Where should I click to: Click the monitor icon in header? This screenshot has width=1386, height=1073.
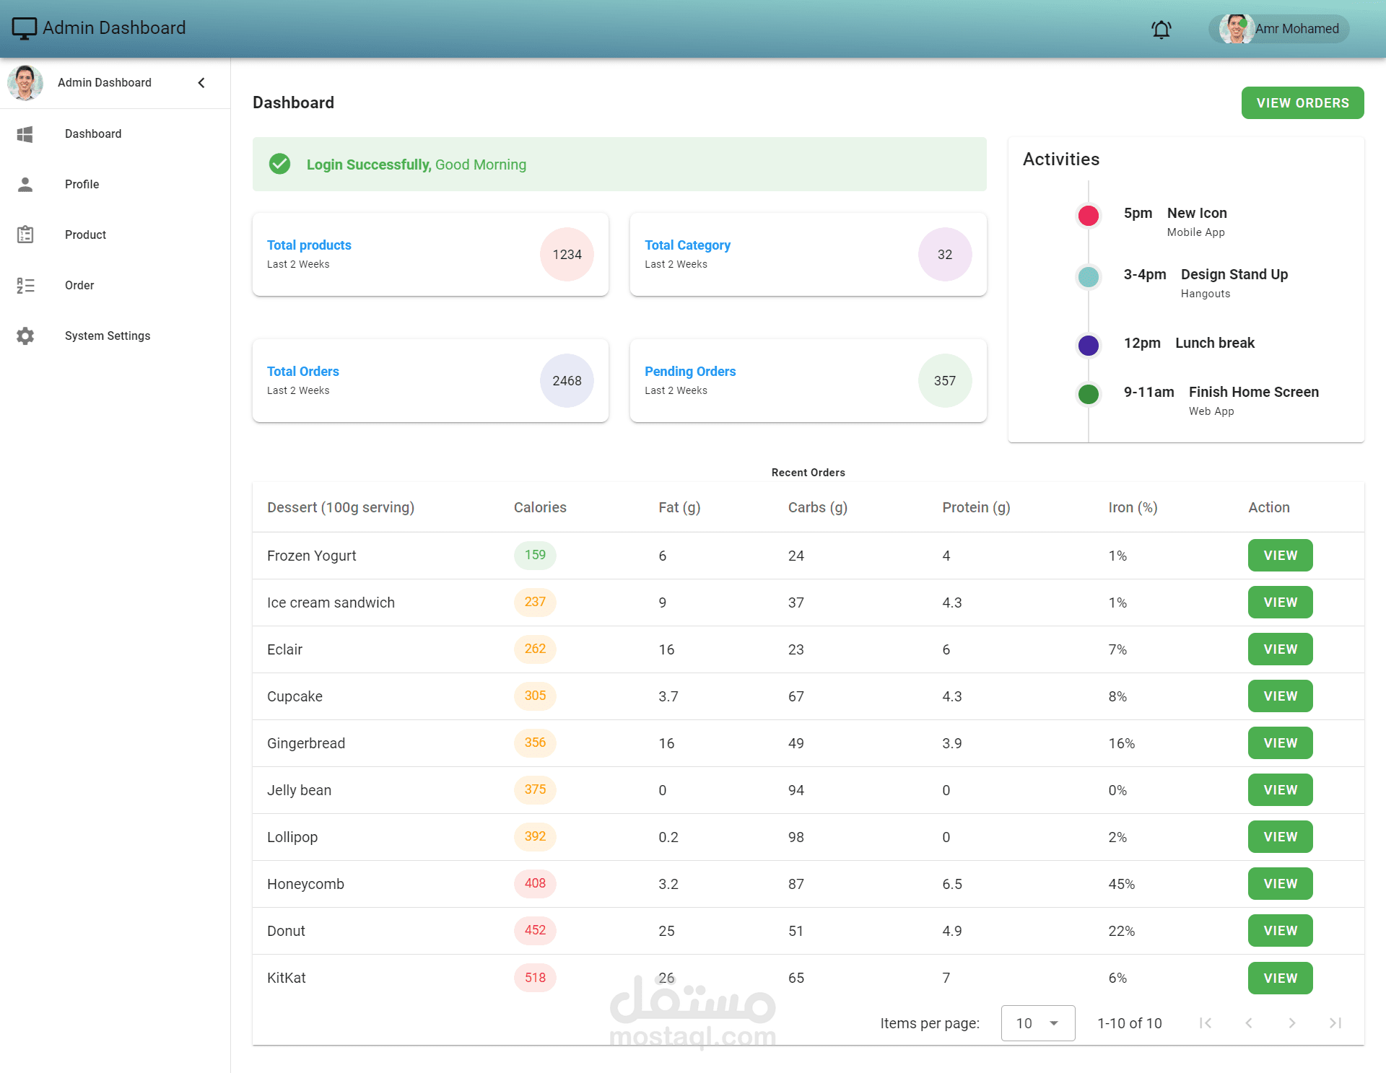(24, 28)
